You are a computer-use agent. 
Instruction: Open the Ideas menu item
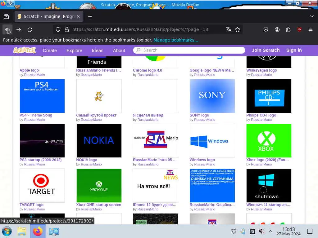[98, 51]
